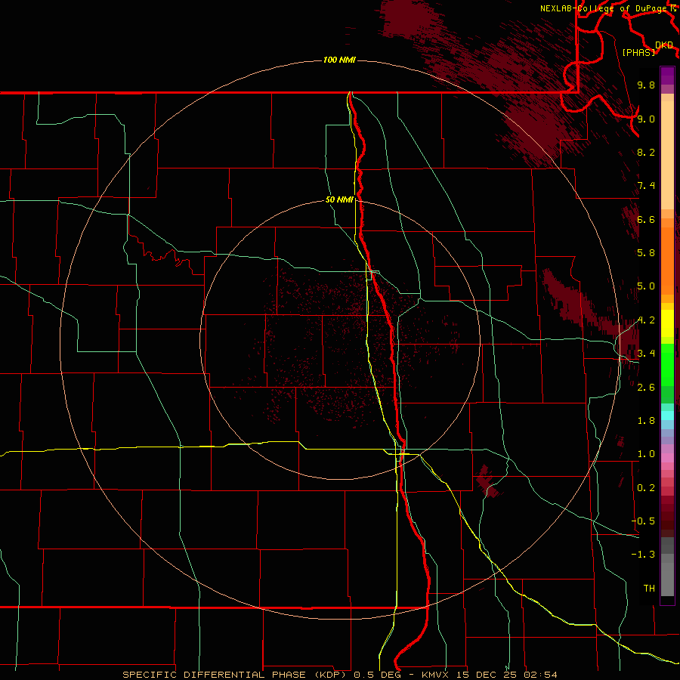
Task: Click the NEXLAB-College of DuPage credit text
Action: point(604,8)
